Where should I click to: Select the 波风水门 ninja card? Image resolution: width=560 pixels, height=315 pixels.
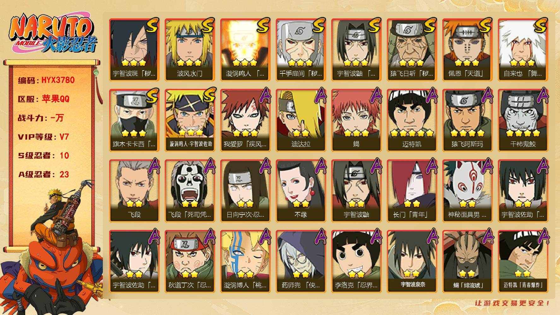click(190, 50)
